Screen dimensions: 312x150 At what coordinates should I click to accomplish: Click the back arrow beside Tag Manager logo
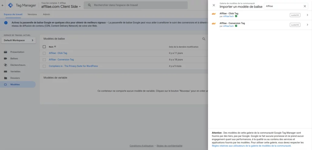[3, 5]
